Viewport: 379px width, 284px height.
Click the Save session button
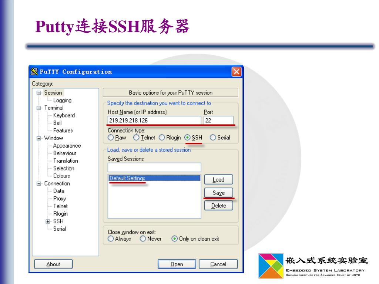[x=218, y=193]
